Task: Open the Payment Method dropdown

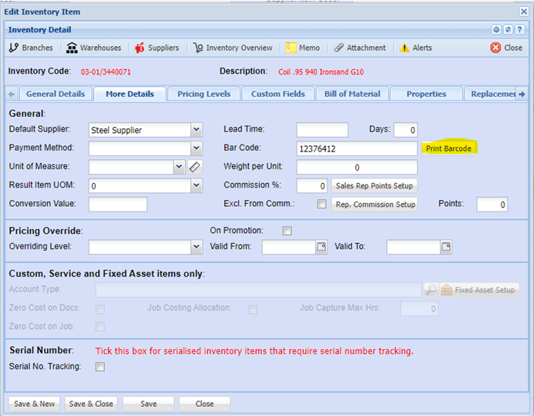Action: [196, 148]
